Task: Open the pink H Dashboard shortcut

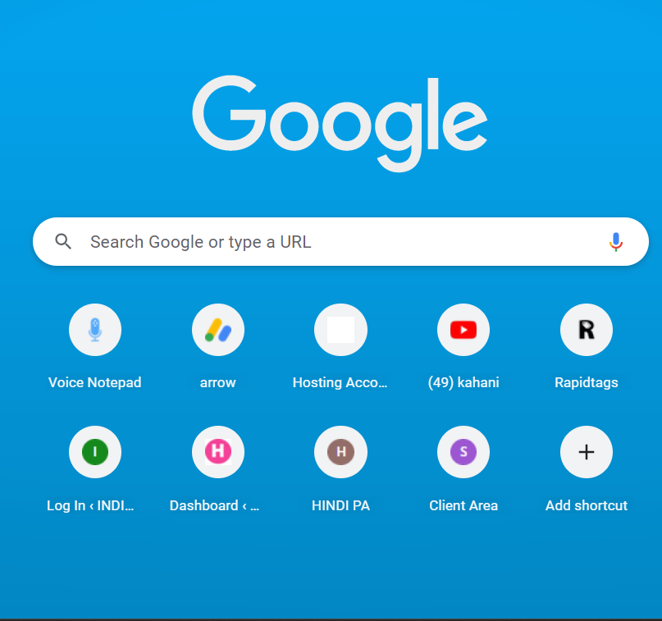Action: pyautogui.click(x=218, y=452)
